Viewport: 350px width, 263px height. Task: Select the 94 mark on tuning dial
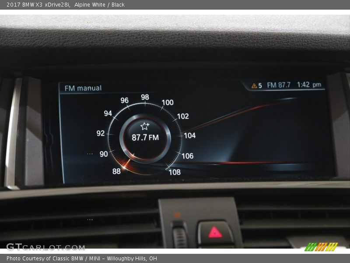pyautogui.click(x=108, y=114)
